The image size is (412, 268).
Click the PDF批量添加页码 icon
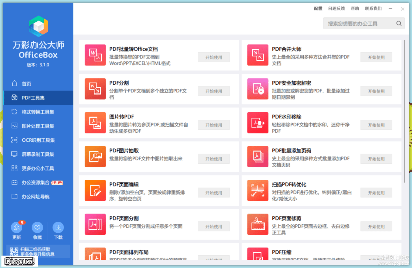[x=258, y=157]
